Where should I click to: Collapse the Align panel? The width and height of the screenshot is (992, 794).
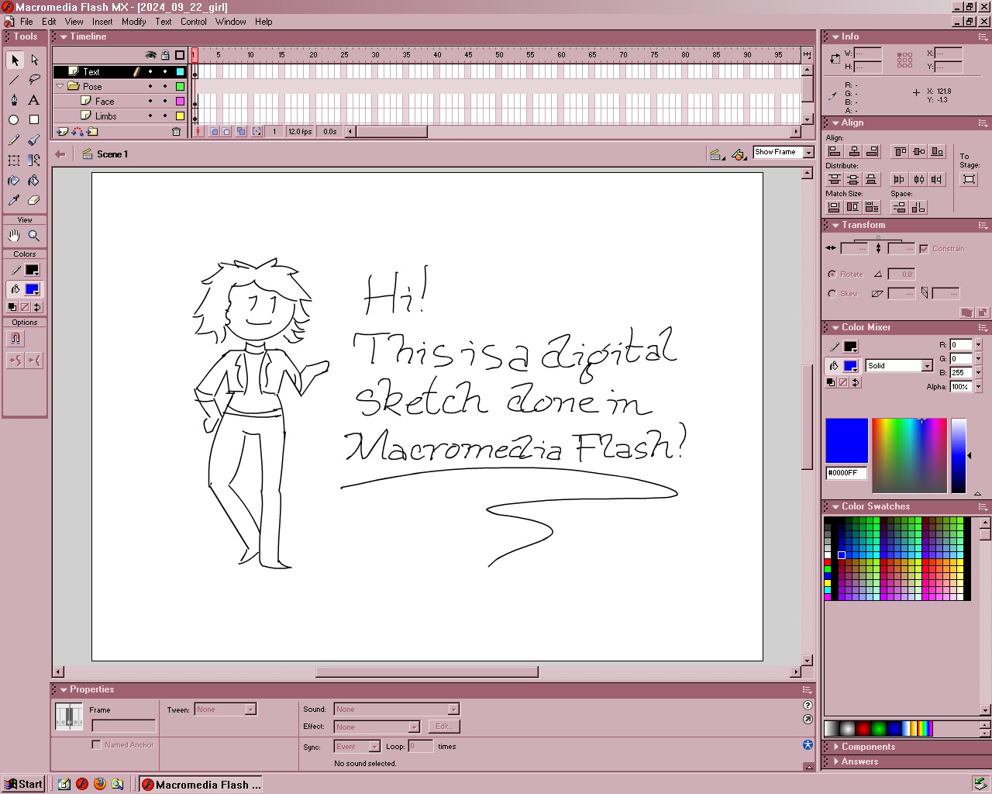click(836, 123)
